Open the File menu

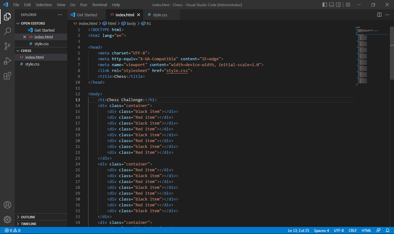[16, 5]
